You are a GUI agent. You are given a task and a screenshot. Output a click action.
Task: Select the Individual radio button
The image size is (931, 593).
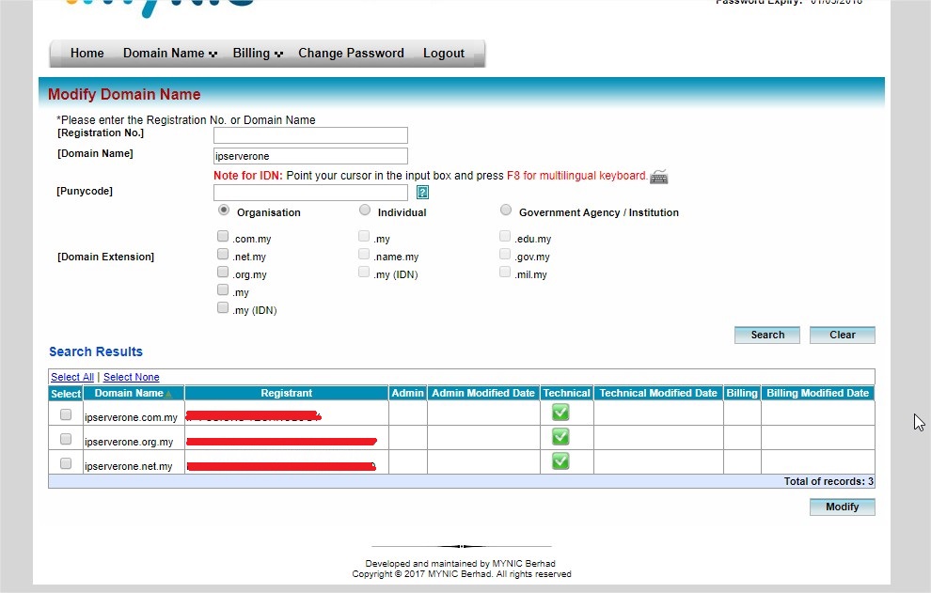[x=365, y=211]
